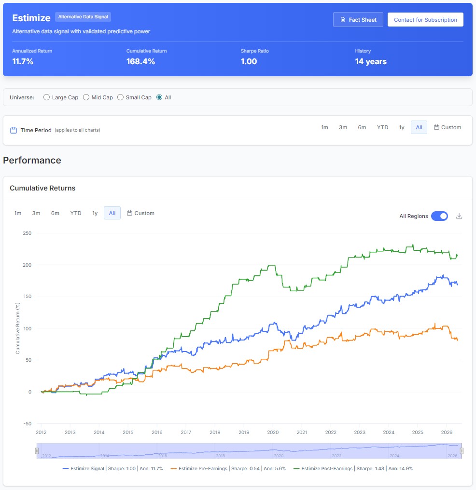Click the Fact Sheet document icon
Image resolution: width=476 pixels, height=490 pixels.
coord(343,20)
